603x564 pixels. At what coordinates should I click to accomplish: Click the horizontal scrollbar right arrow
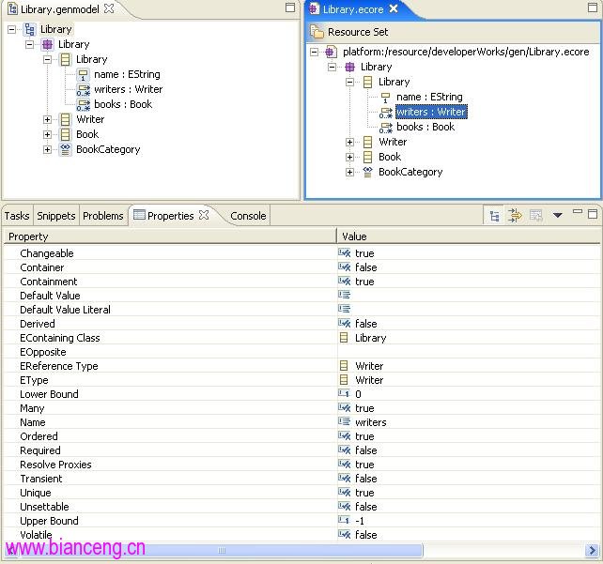click(x=591, y=550)
